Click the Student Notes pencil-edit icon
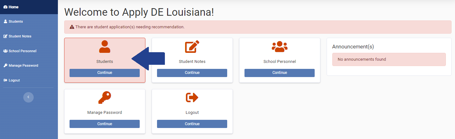 pos(192,47)
